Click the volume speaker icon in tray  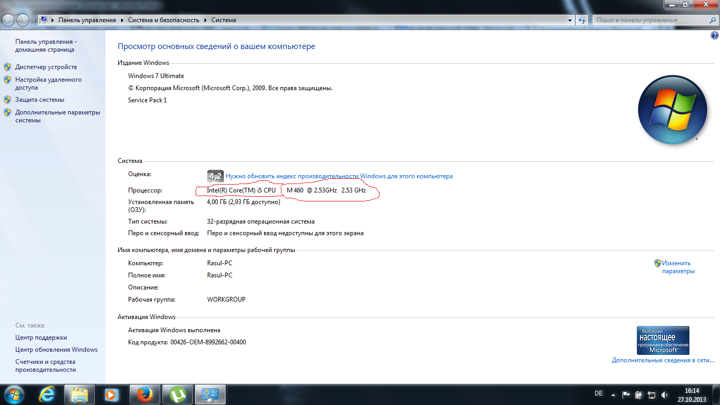coord(664,394)
